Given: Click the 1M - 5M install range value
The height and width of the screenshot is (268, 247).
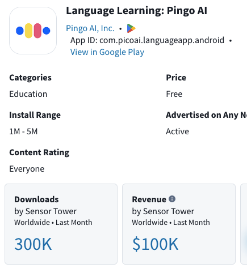Looking at the screenshot, I should (x=23, y=131).
